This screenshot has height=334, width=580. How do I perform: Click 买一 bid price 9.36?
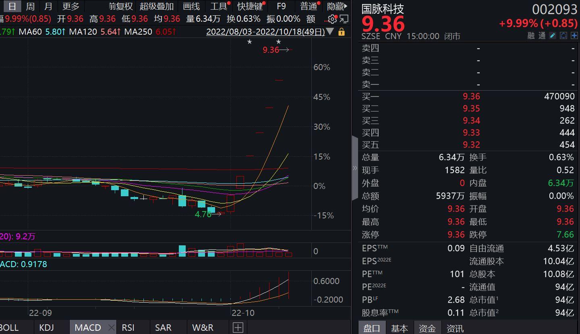(x=471, y=96)
